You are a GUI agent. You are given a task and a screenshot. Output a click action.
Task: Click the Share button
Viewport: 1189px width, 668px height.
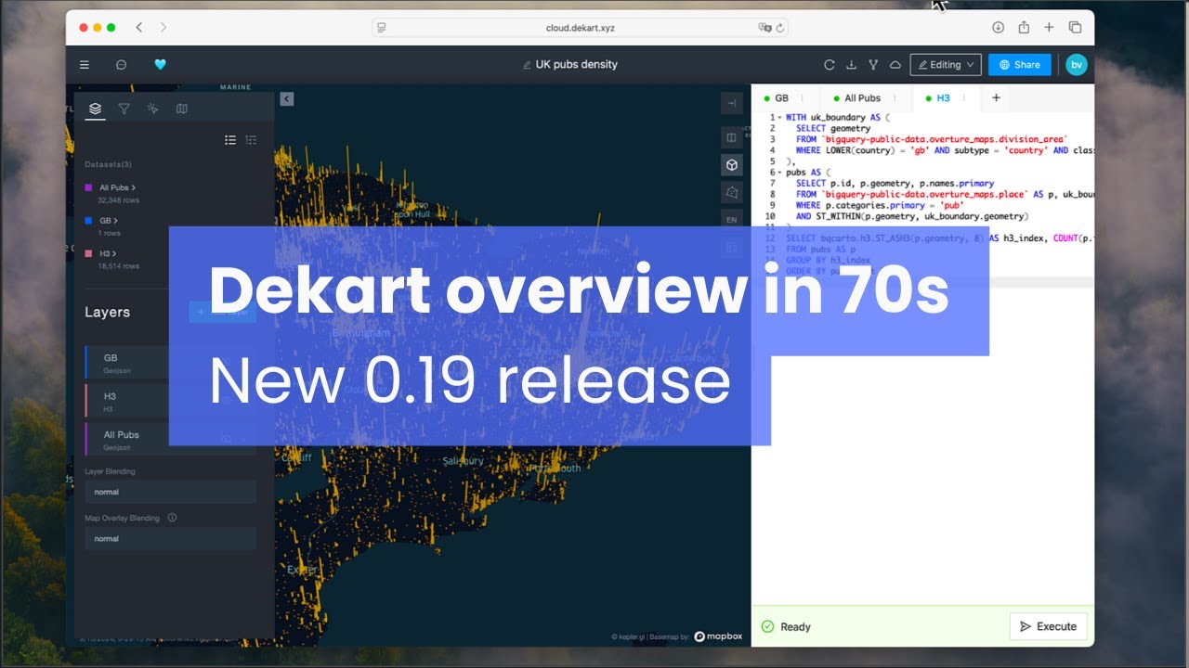pos(1020,65)
